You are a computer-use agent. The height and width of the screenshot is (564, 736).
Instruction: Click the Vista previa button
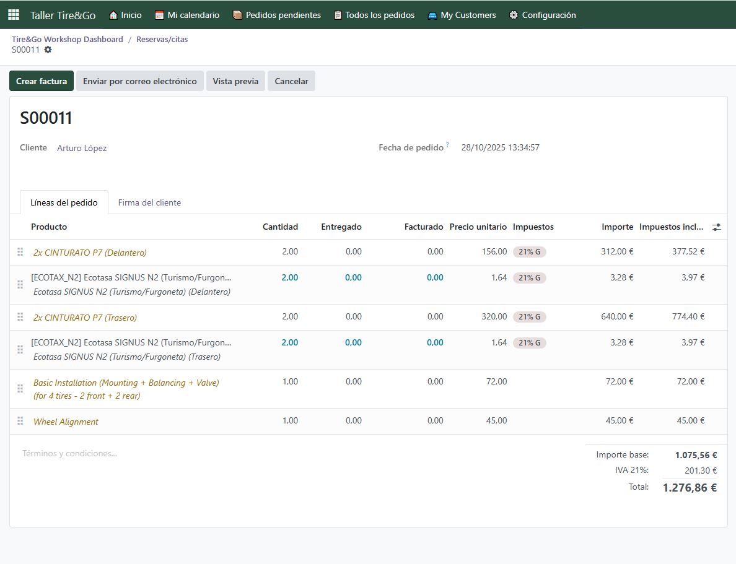tap(235, 81)
